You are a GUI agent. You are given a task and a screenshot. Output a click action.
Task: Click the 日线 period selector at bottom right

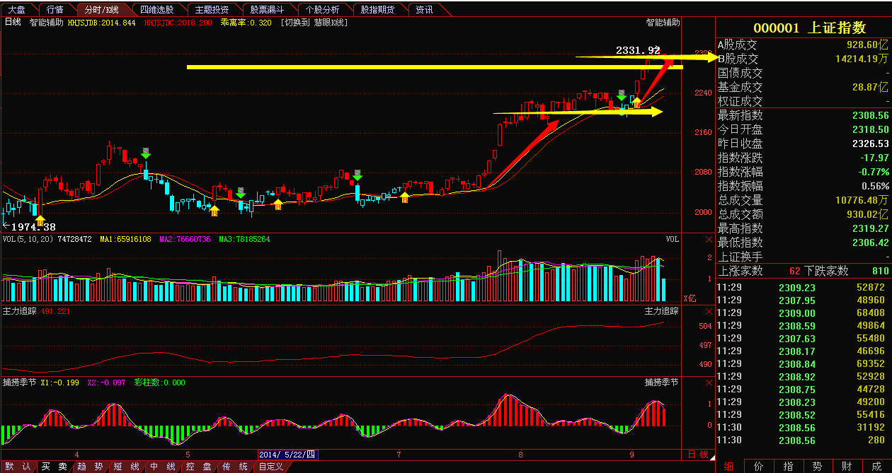pos(697,455)
